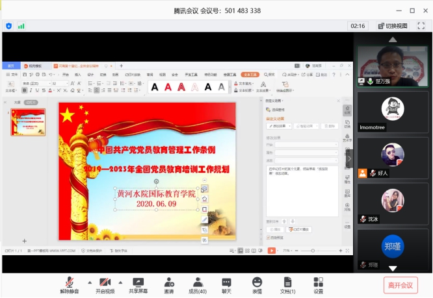This screenshot has height=298, width=433.
Task: Open the invite (邀请) dialog
Action: (x=169, y=284)
